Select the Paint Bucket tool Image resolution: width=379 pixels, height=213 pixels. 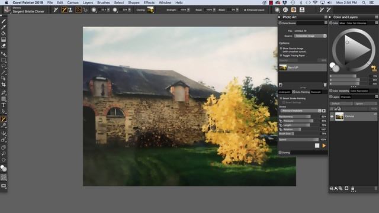tap(4, 33)
